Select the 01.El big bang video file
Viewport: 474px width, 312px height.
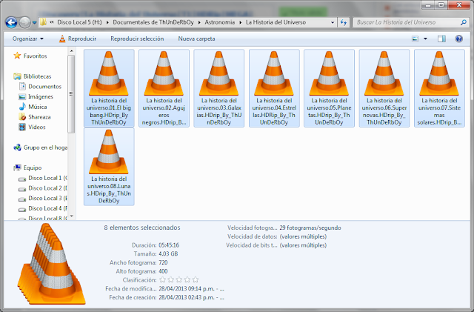point(109,88)
